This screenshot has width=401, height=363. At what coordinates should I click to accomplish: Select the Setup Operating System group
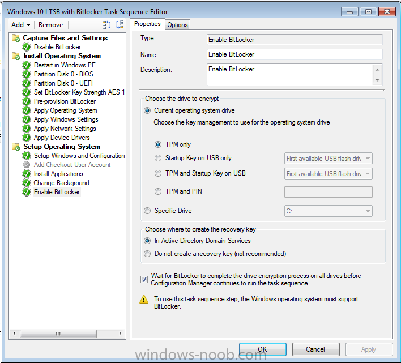[x=62, y=147]
